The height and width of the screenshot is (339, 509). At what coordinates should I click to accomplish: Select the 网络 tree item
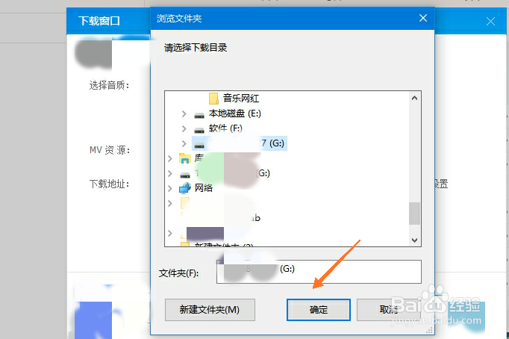[204, 188]
